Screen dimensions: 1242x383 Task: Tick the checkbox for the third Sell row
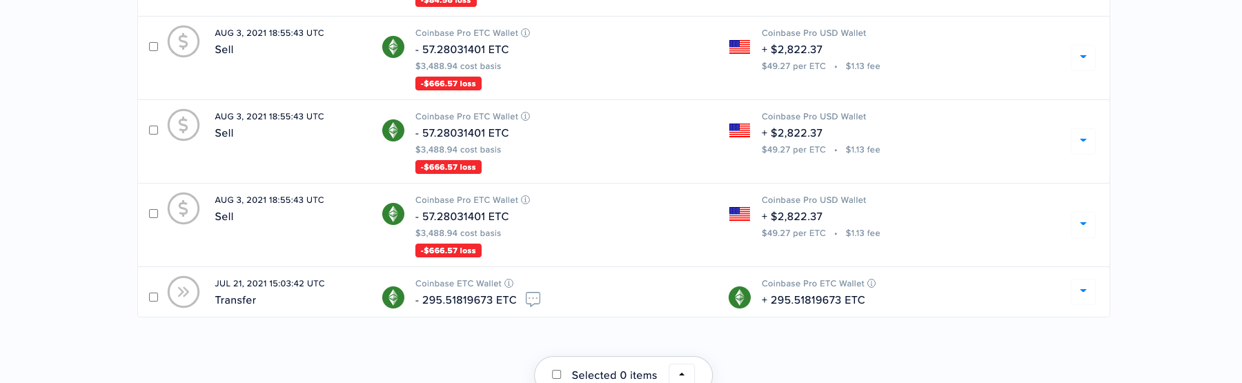[x=154, y=214]
